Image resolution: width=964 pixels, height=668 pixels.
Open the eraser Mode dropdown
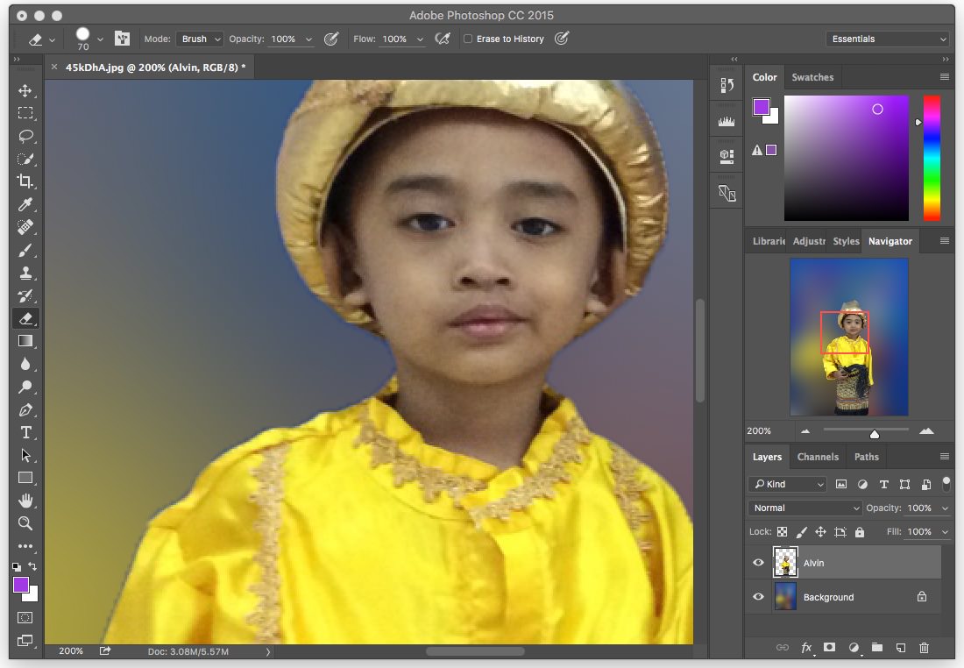(201, 39)
